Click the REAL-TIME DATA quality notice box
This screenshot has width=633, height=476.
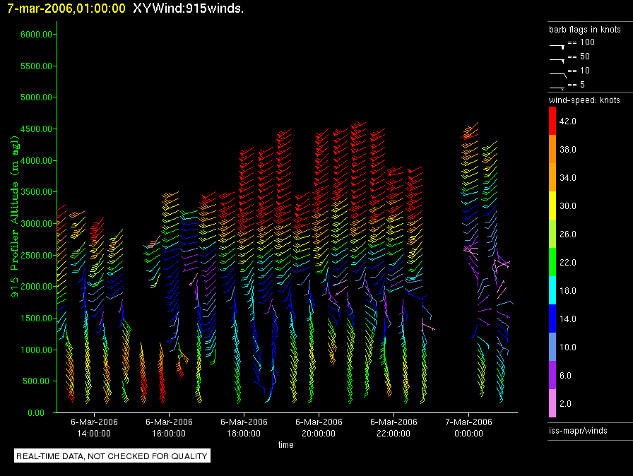112,456
